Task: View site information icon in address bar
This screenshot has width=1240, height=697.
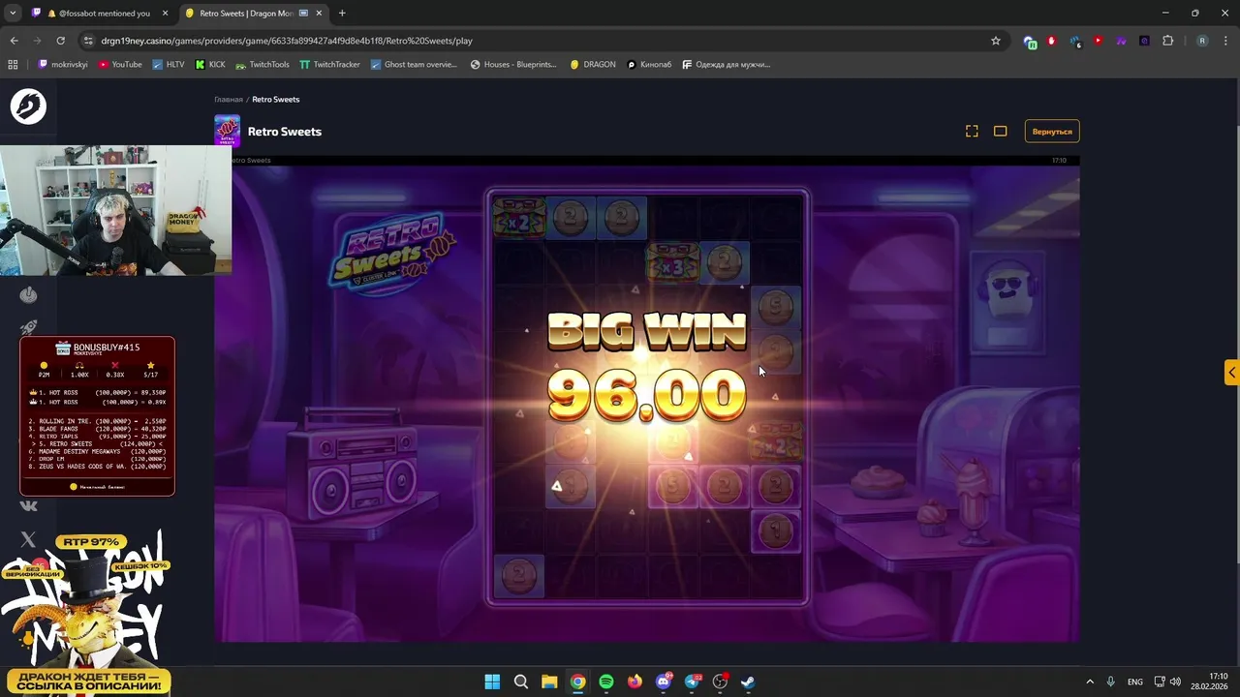Action: coord(88,41)
